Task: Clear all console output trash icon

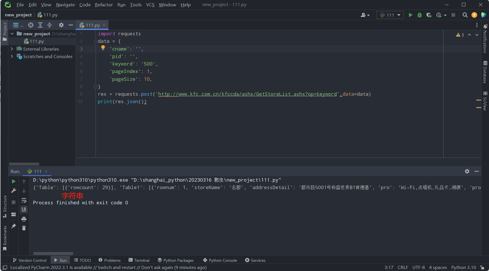Action: pyautogui.click(x=24, y=228)
